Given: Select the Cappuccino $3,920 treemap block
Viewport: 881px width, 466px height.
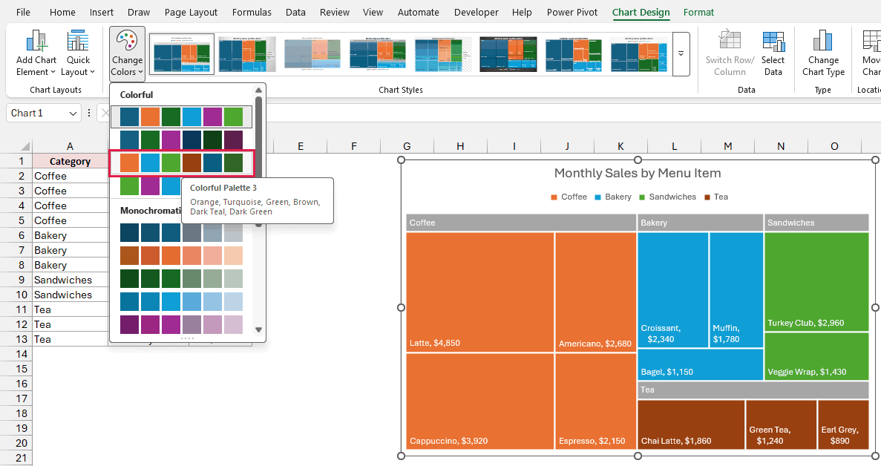Looking at the screenshot, I should pos(479,401).
